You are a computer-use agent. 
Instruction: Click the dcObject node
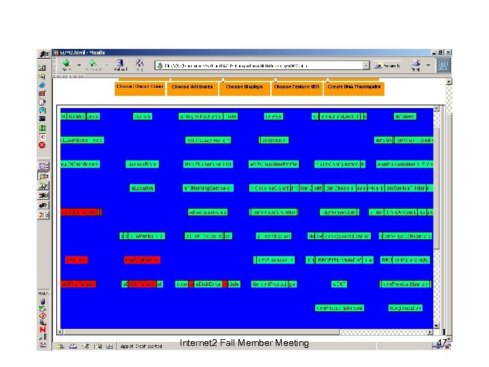[x=405, y=116]
